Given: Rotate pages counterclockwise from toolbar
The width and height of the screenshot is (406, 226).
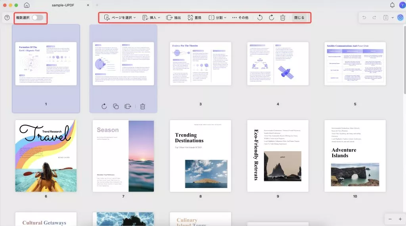Looking at the screenshot, I should tap(260, 17).
